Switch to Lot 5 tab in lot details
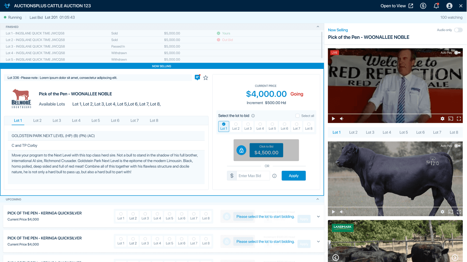This screenshot has width=467, height=262. click(96, 120)
